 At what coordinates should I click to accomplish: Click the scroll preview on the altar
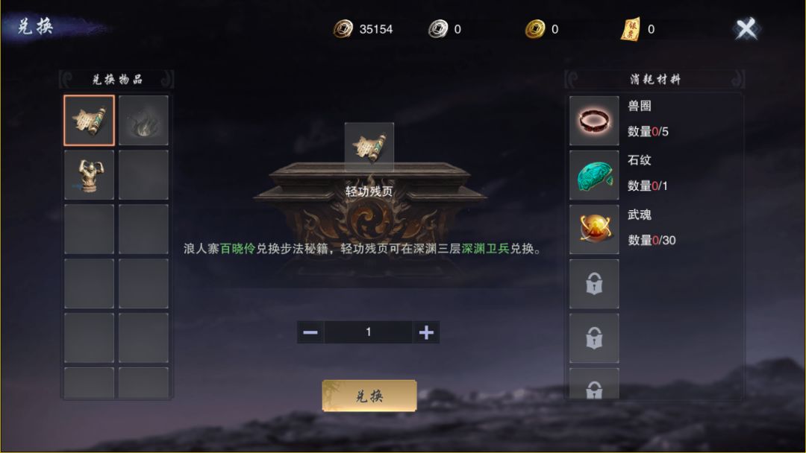[369, 147]
